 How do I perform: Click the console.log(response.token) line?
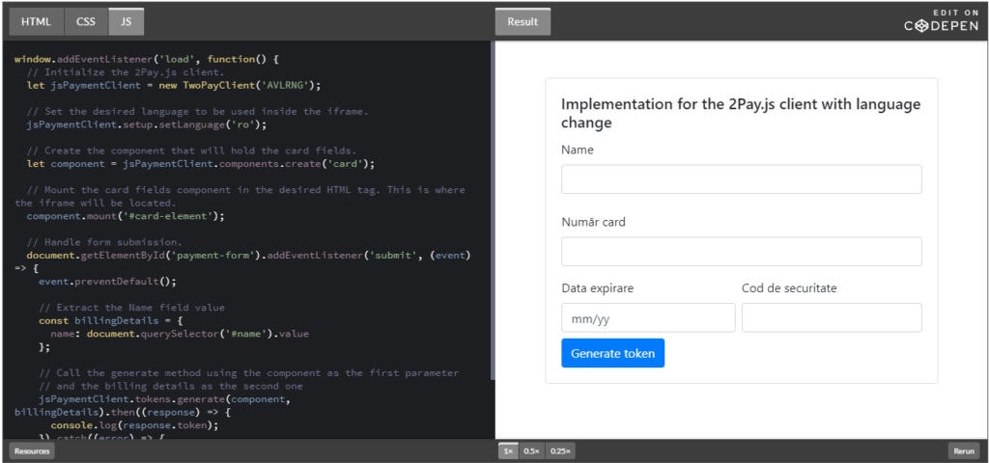tap(134, 425)
